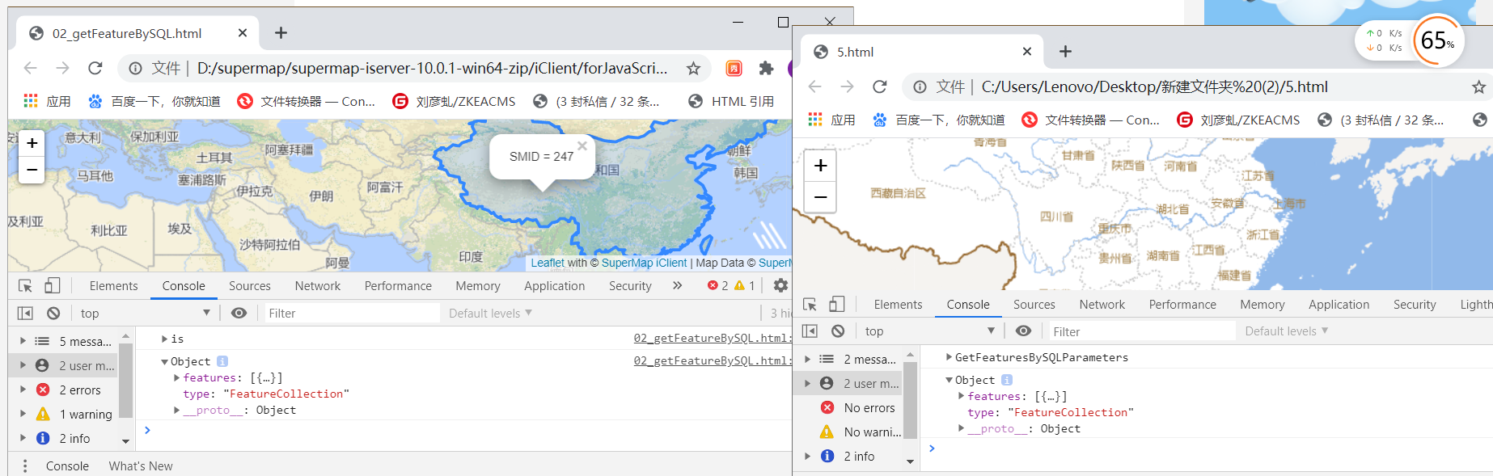Click back arrow in 02_getFeatureBySQL window

[x=31, y=68]
